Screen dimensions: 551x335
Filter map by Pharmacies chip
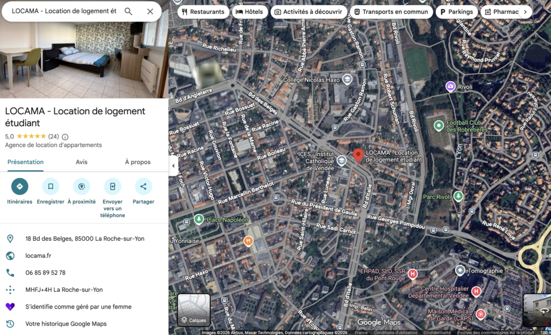500,12
